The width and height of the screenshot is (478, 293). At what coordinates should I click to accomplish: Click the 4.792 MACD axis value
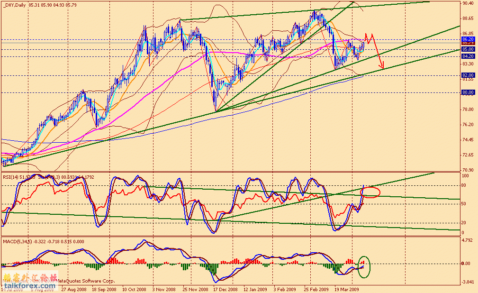pyautogui.click(x=467, y=240)
